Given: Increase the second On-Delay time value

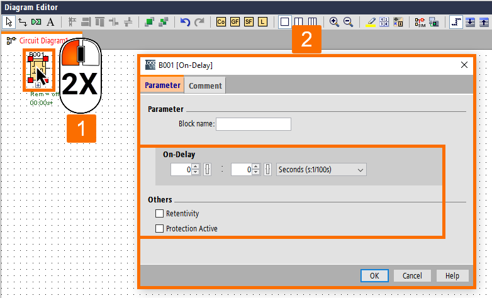Looking at the screenshot, I should (x=255, y=167).
